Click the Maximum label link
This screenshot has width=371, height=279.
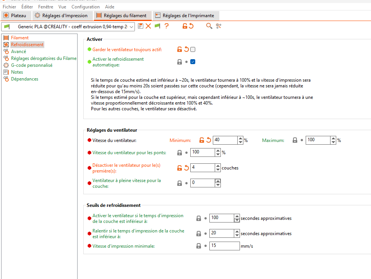point(273,140)
